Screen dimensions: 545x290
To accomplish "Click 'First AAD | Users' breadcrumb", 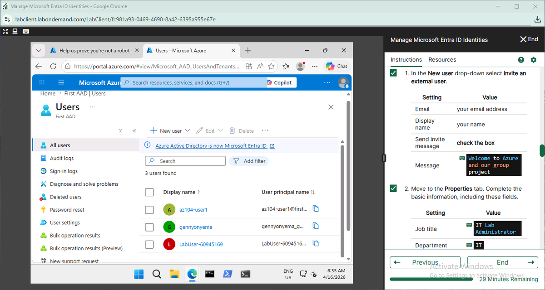I will click(84, 93).
